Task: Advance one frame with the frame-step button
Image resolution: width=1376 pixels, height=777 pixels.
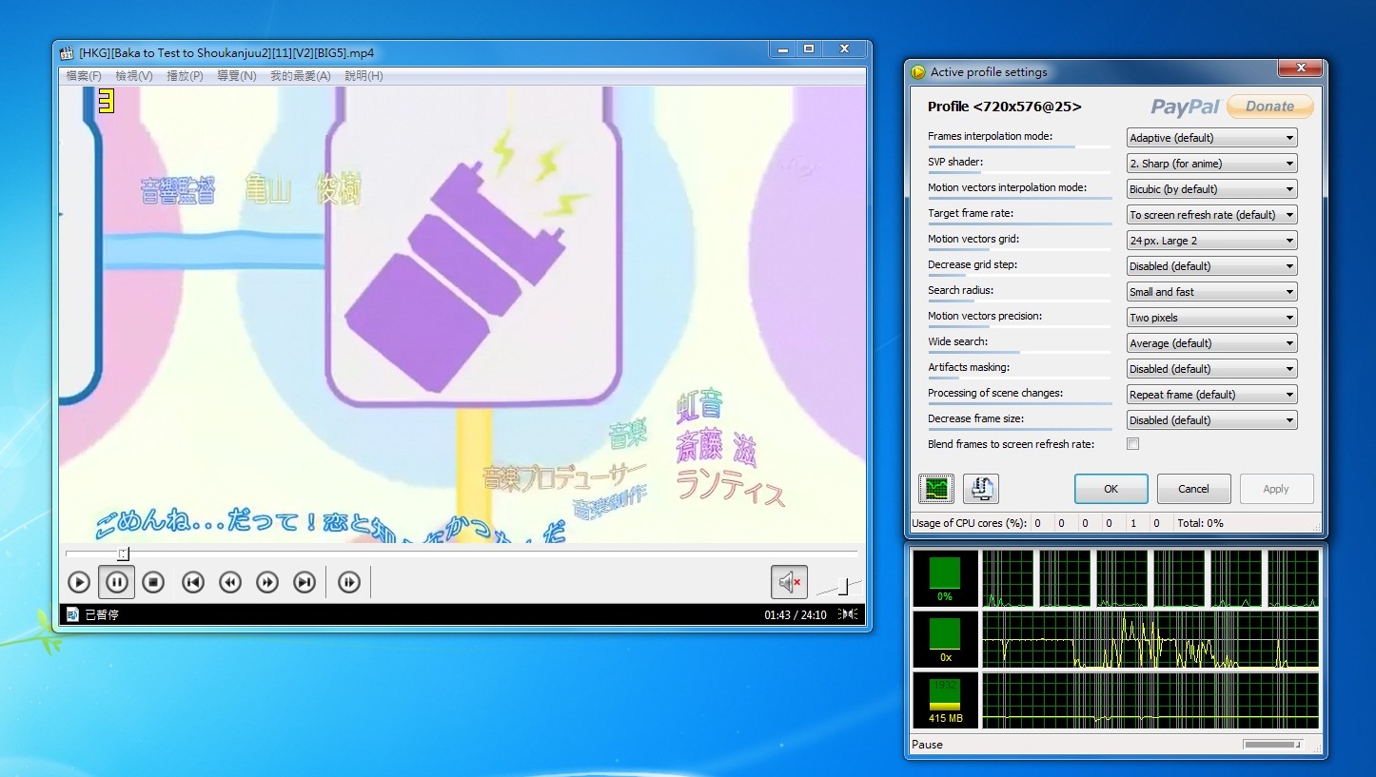Action: click(x=349, y=582)
